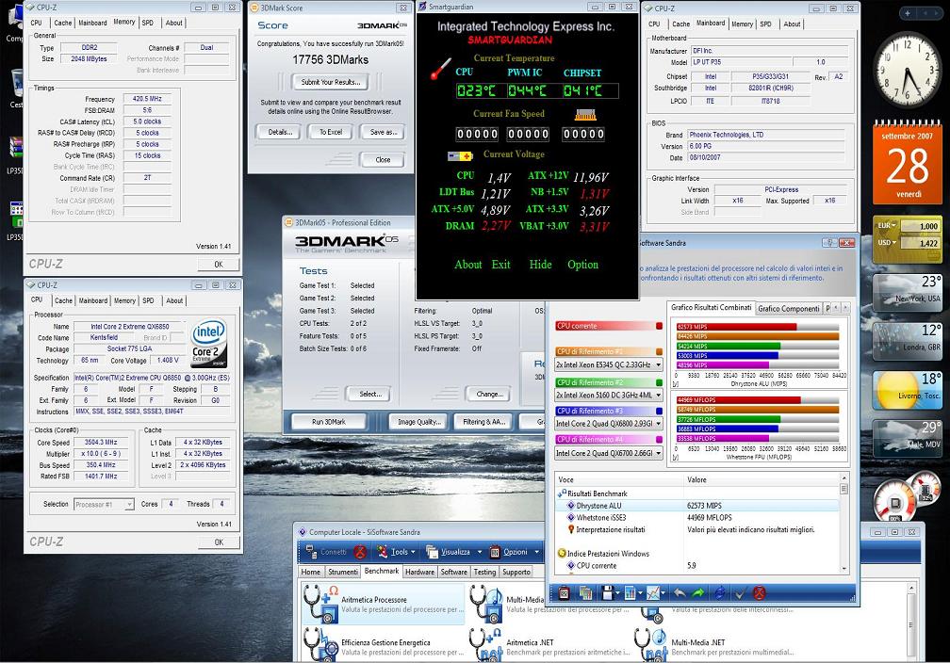Screen dimensions: 950x663
Task: Expand the Visualizza dropdown in Sandra toolbar
Action: (479, 552)
